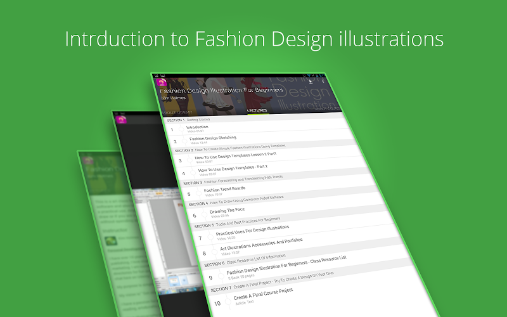Click SECTION 1 Getting Started header

[x=188, y=120]
